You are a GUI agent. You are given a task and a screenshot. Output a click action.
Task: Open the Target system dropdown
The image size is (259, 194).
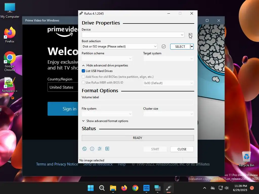click(x=168, y=59)
